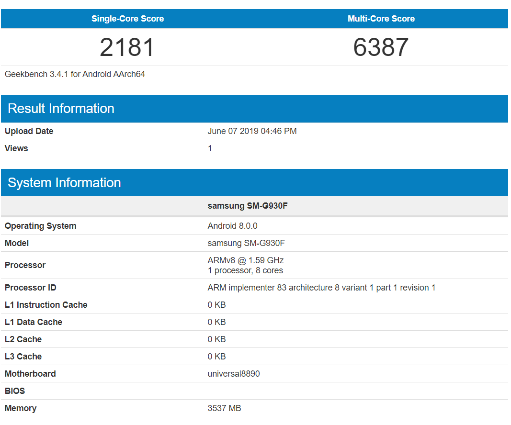Image resolution: width=511 pixels, height=425 pixels.
Task: Click the Upload Date label
Action: click(x=29, y=131)
